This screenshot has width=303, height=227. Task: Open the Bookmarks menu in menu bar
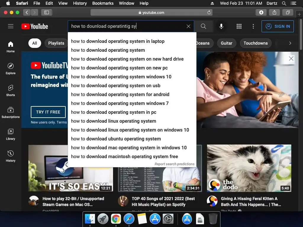click(103, 3)
